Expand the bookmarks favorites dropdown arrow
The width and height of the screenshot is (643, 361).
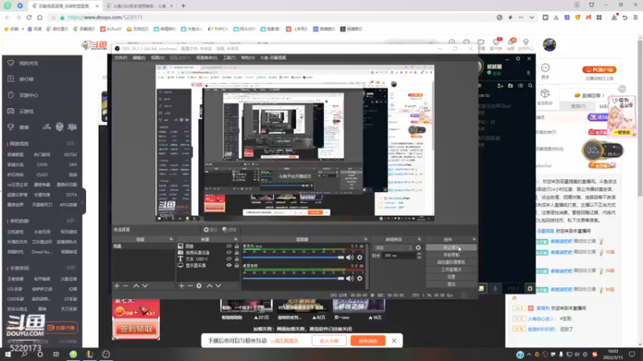[x=23, y=29]
